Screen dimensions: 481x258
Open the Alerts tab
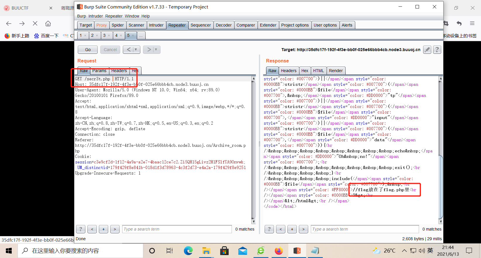(x=347, y=25)
